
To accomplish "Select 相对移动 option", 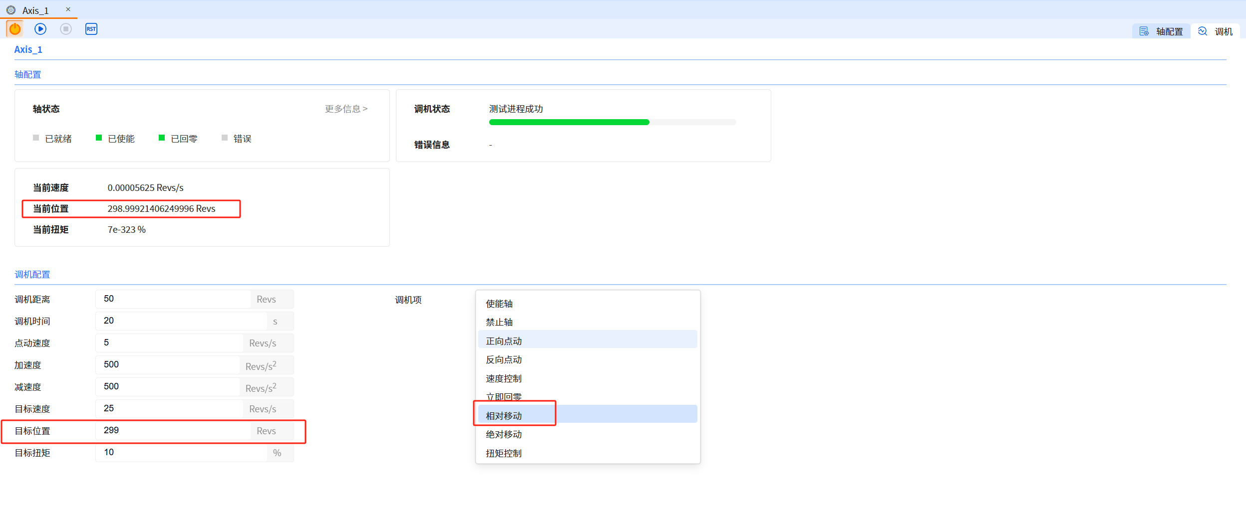I will click(x=504, y=416).
